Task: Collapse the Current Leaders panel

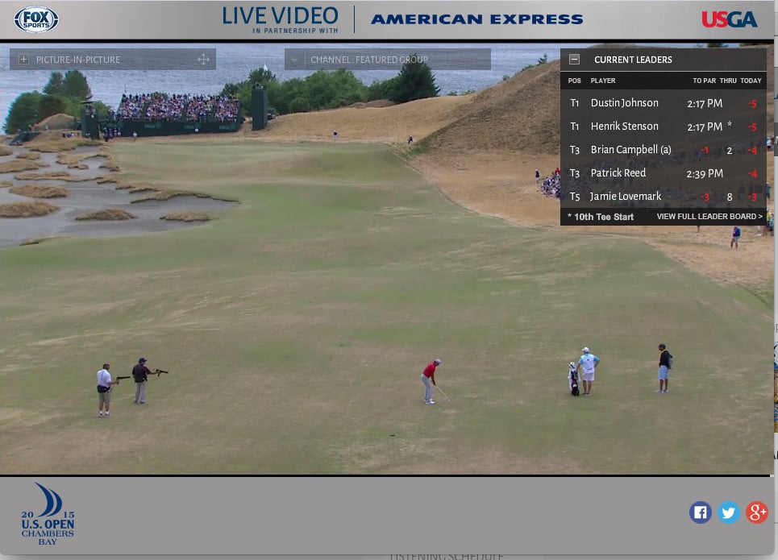Action: 574,60
